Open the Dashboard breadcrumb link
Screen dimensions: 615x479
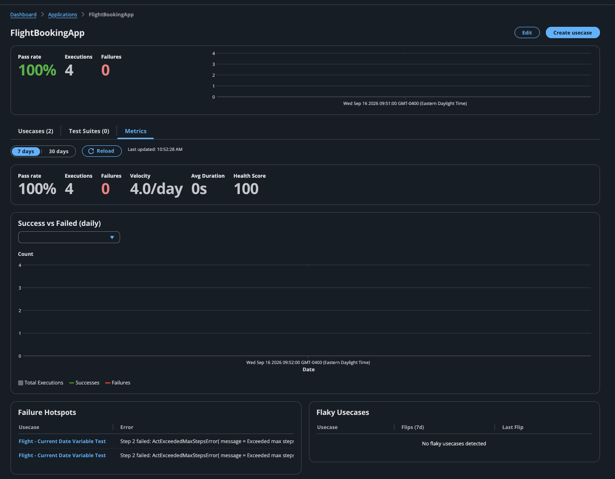coord(23,15)
